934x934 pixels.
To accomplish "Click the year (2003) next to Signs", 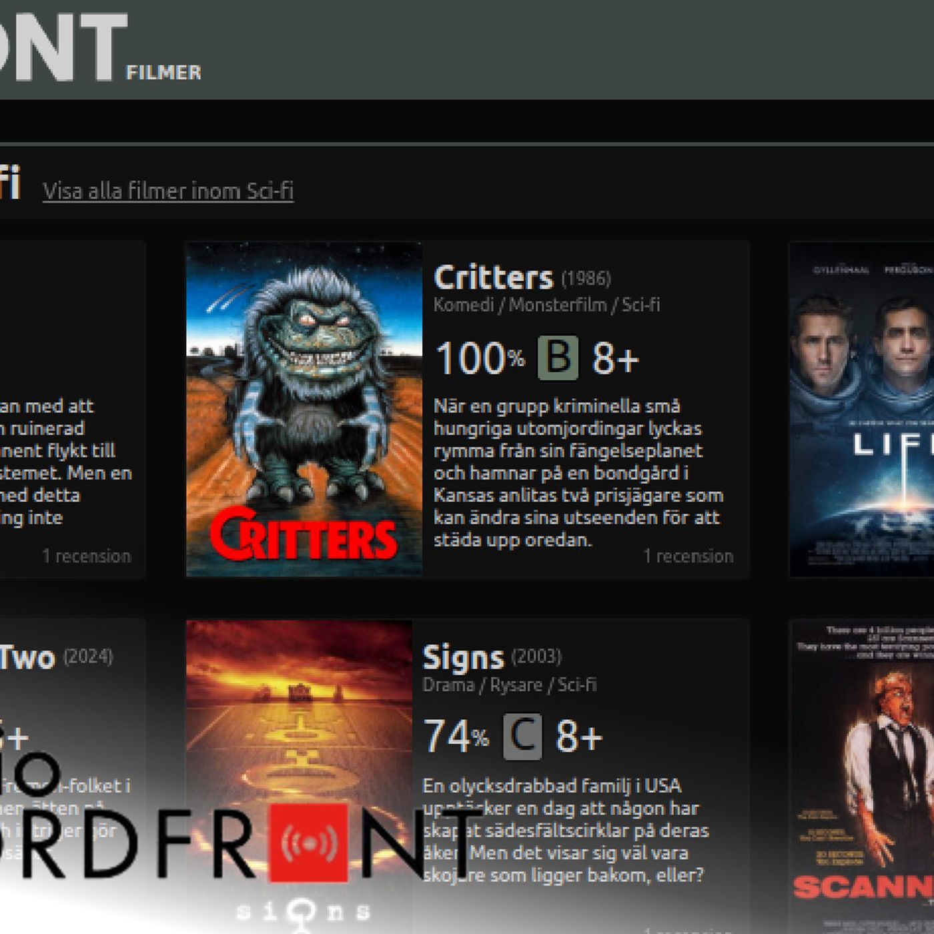I will pyautogui.click(x=536, y=656).
